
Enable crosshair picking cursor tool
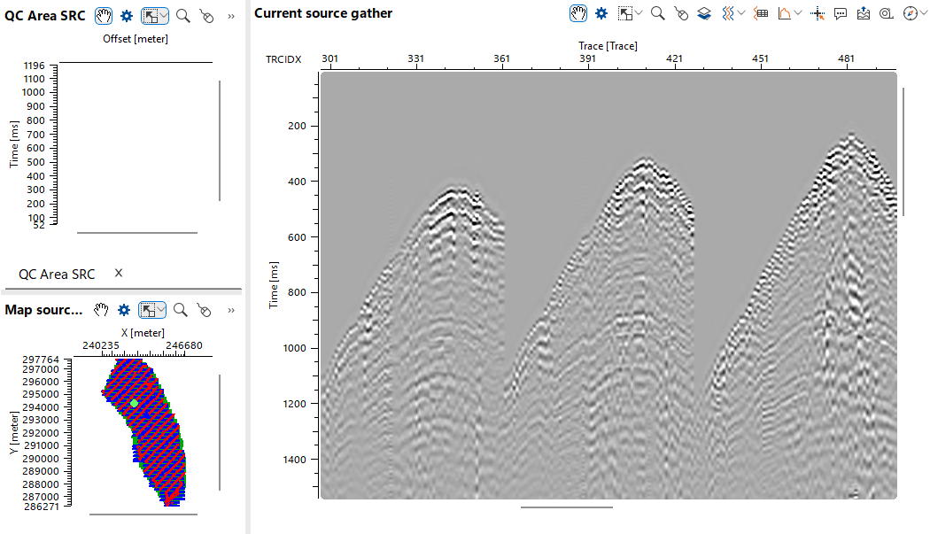[818, 13]
